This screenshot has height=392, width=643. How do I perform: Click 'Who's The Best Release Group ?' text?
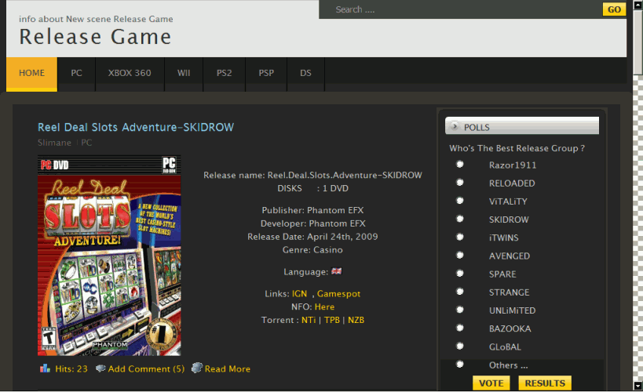tap(517, 148)
